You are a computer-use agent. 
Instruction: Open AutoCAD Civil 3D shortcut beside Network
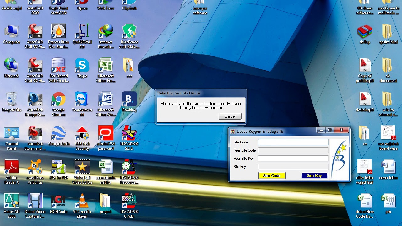[x=35, y=70]
